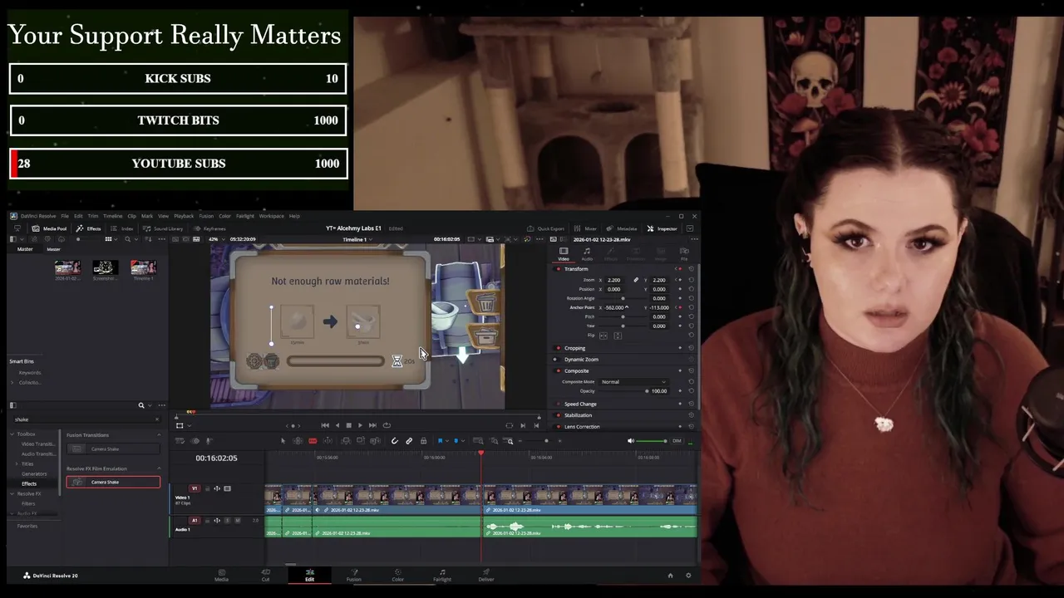Toggle the Stabilization enable switch
This screenshot has width=1064, height=598.
click(558, 415)
